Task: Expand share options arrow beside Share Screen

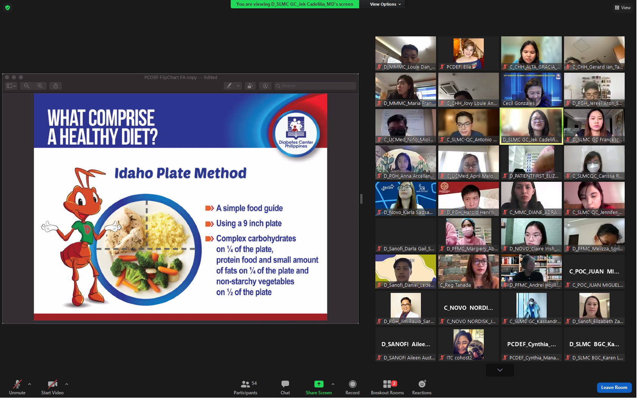Action: pyautogui.click(x=333, y=384)
